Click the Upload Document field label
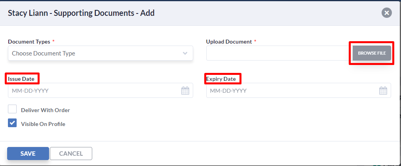The image size is (401, 166). click(229, 42)
